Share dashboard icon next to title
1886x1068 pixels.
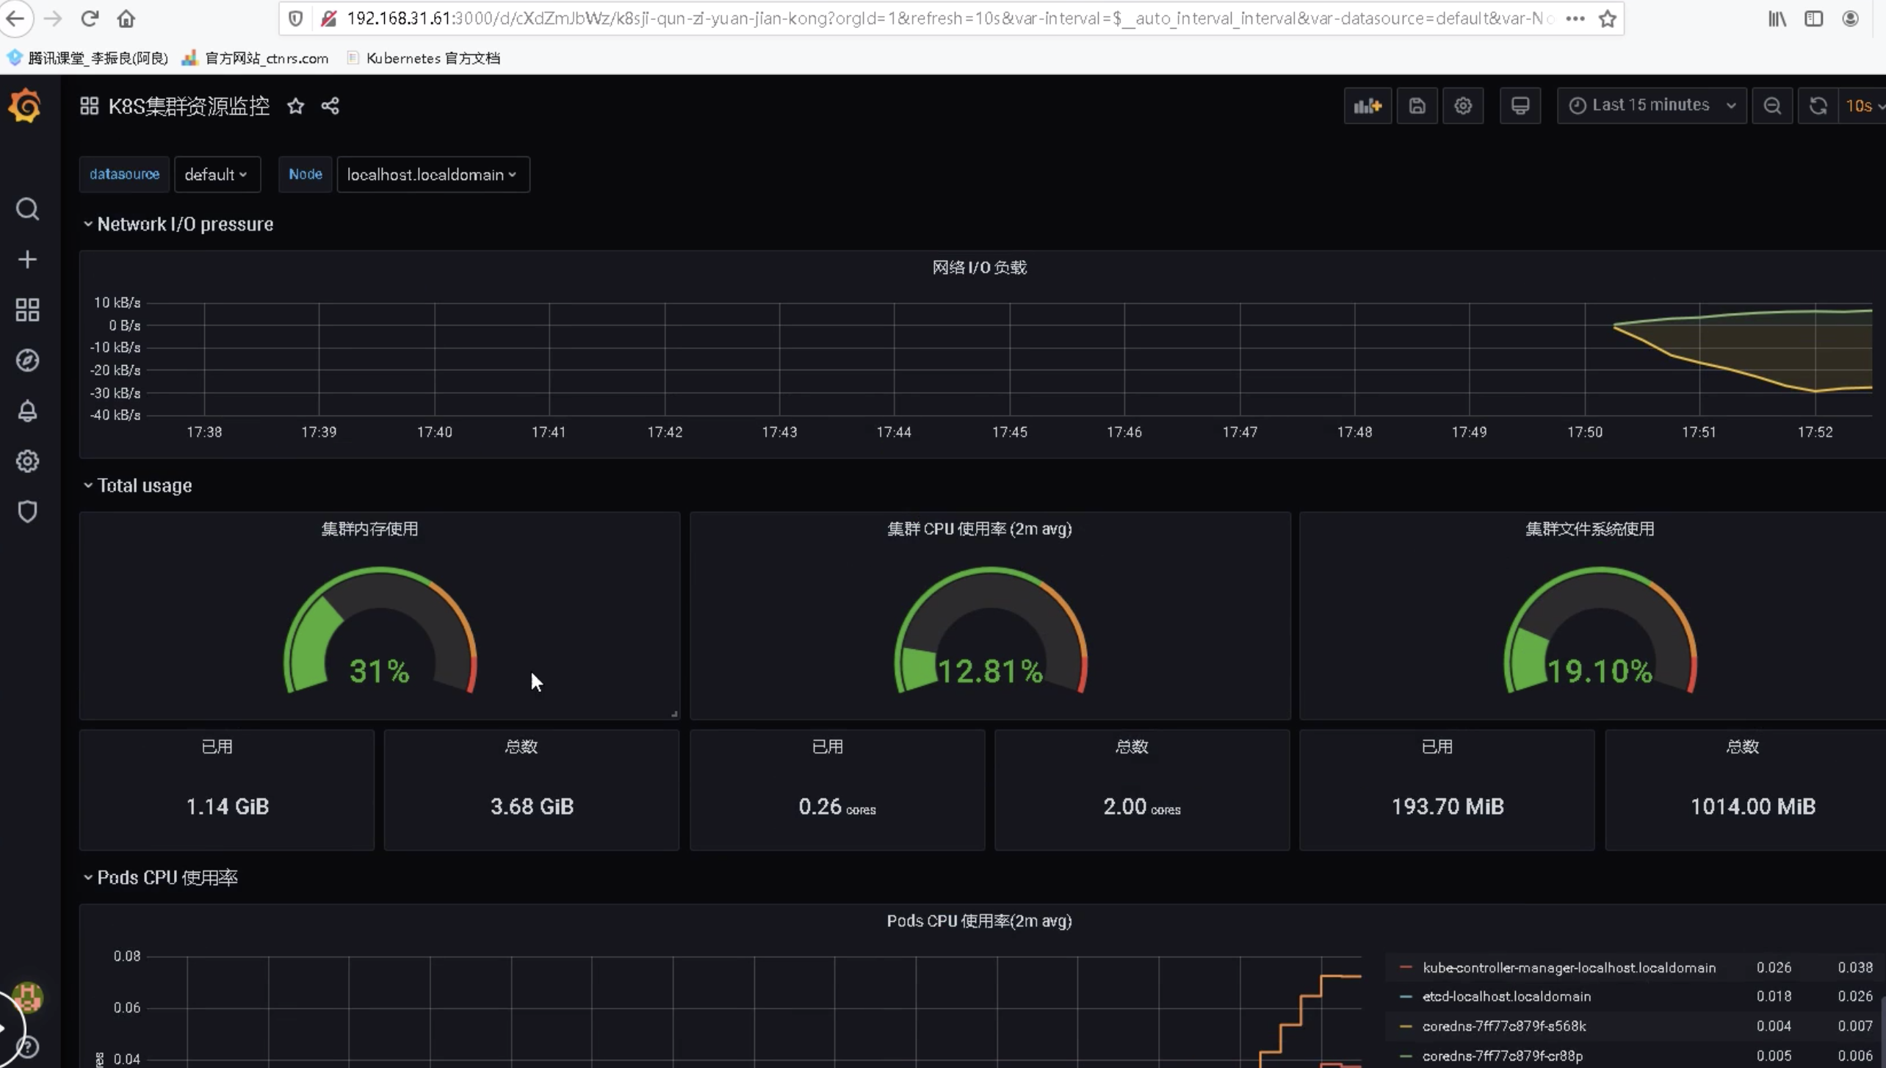[x=330, y=106]
